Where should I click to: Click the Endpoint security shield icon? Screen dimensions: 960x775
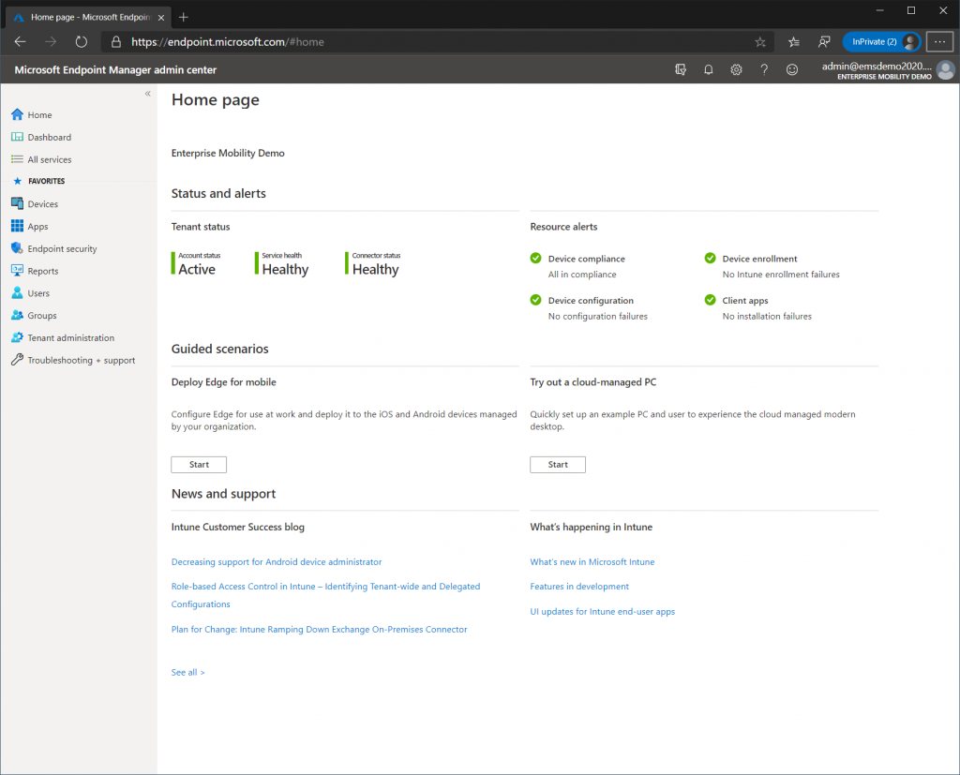tap(17, 248)
